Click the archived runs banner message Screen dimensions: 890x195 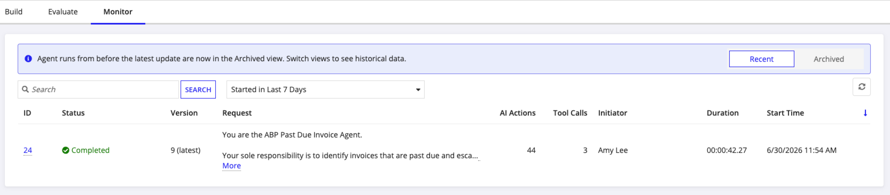221,59
